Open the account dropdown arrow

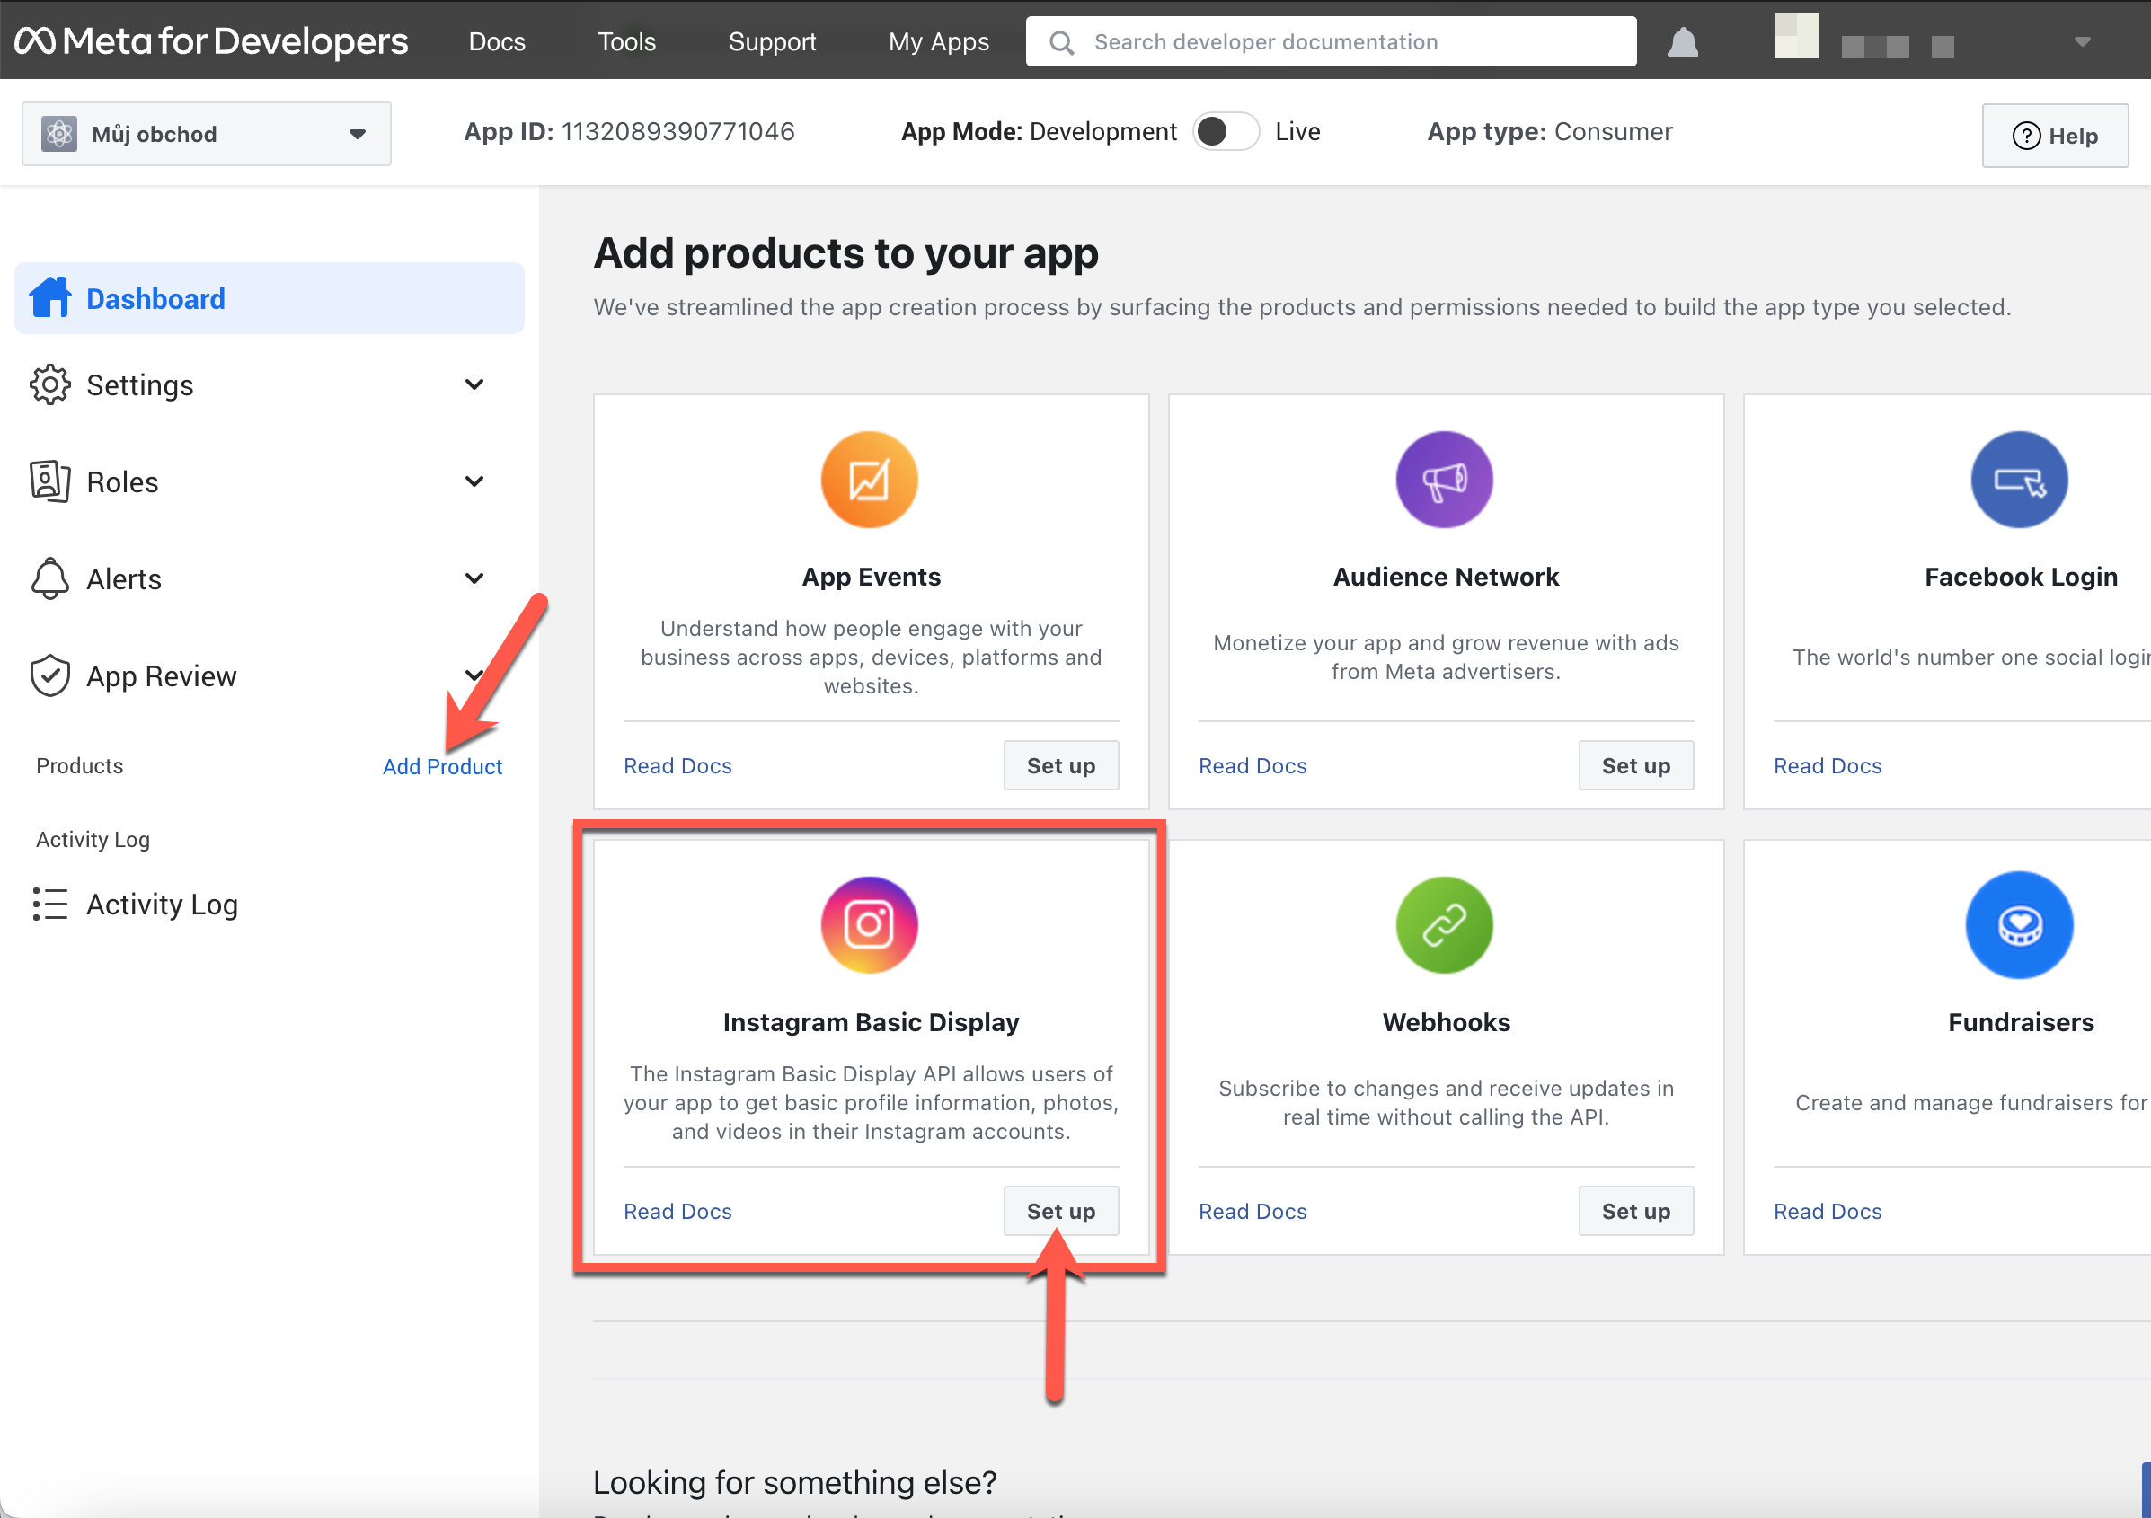point(2082,42)
